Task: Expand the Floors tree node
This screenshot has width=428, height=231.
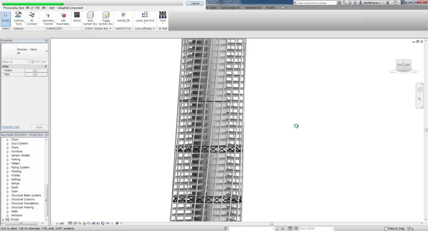Action: [x=7, y=148]
